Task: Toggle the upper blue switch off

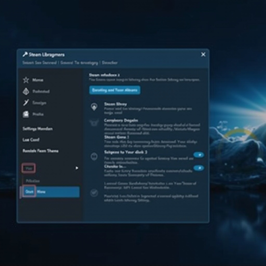Action: (x=199, y=155)
